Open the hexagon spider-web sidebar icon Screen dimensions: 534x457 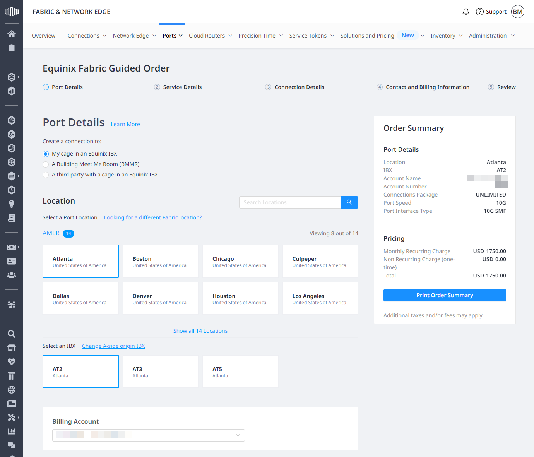[12, 120]
